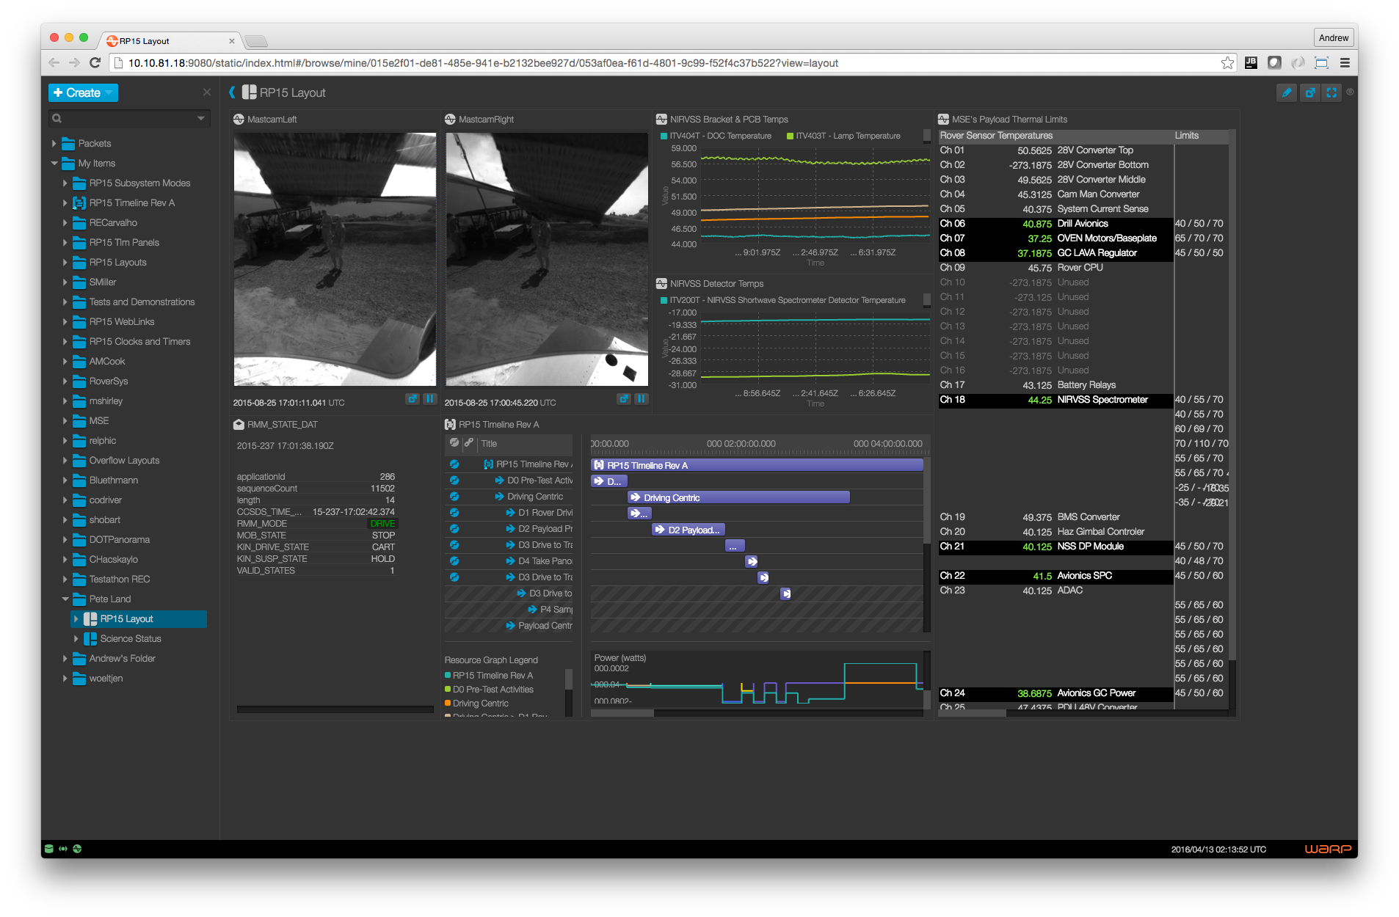This screenshot has height=917, width=1399.
Task: Click the eye icon beside fullscreen button
Action: click(1350, 92)
